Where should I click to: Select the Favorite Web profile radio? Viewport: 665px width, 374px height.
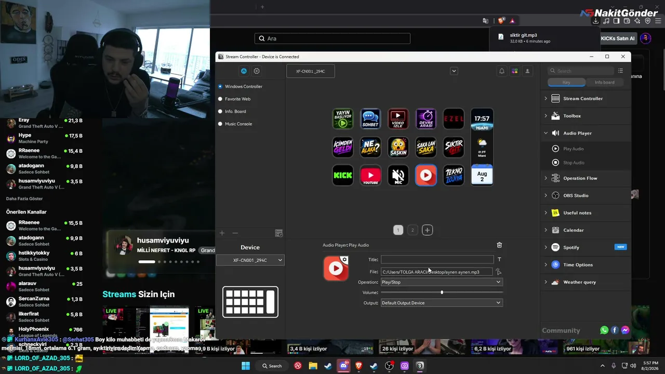point(220,99)
